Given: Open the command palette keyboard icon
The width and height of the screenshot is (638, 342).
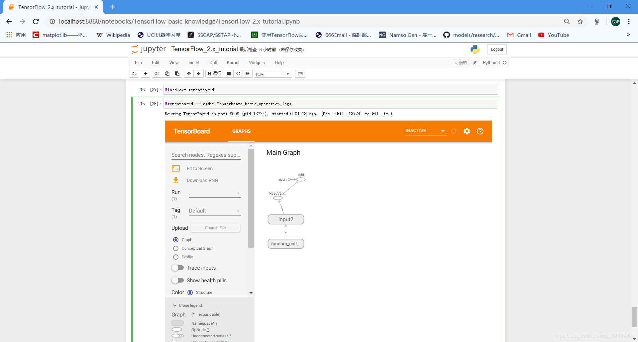Looking at the screenshot, I should (x=300, y=74).
